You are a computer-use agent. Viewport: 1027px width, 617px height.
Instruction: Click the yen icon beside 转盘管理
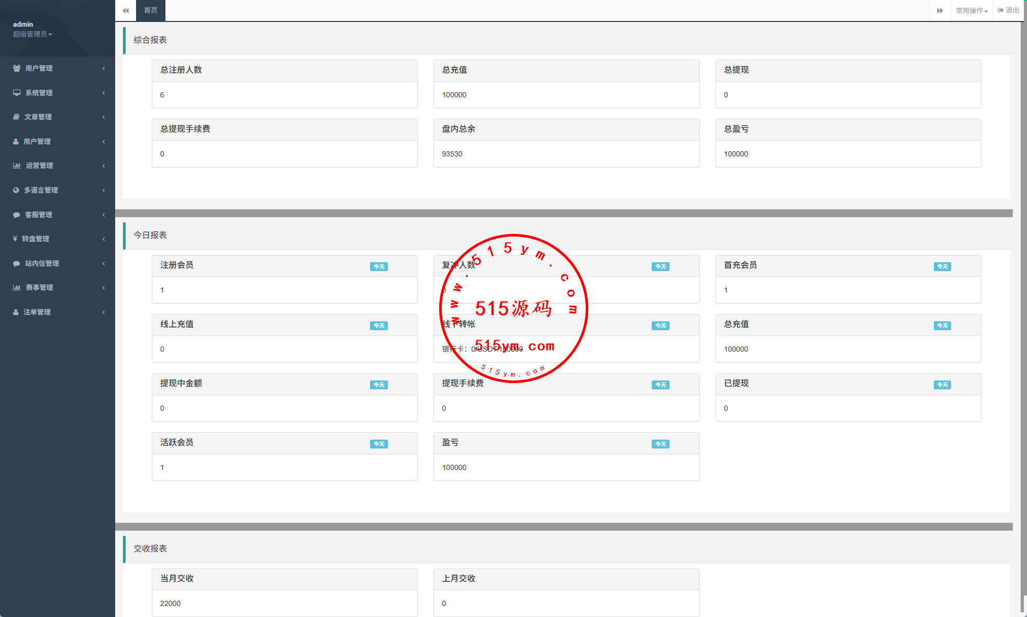pos(15,239)
